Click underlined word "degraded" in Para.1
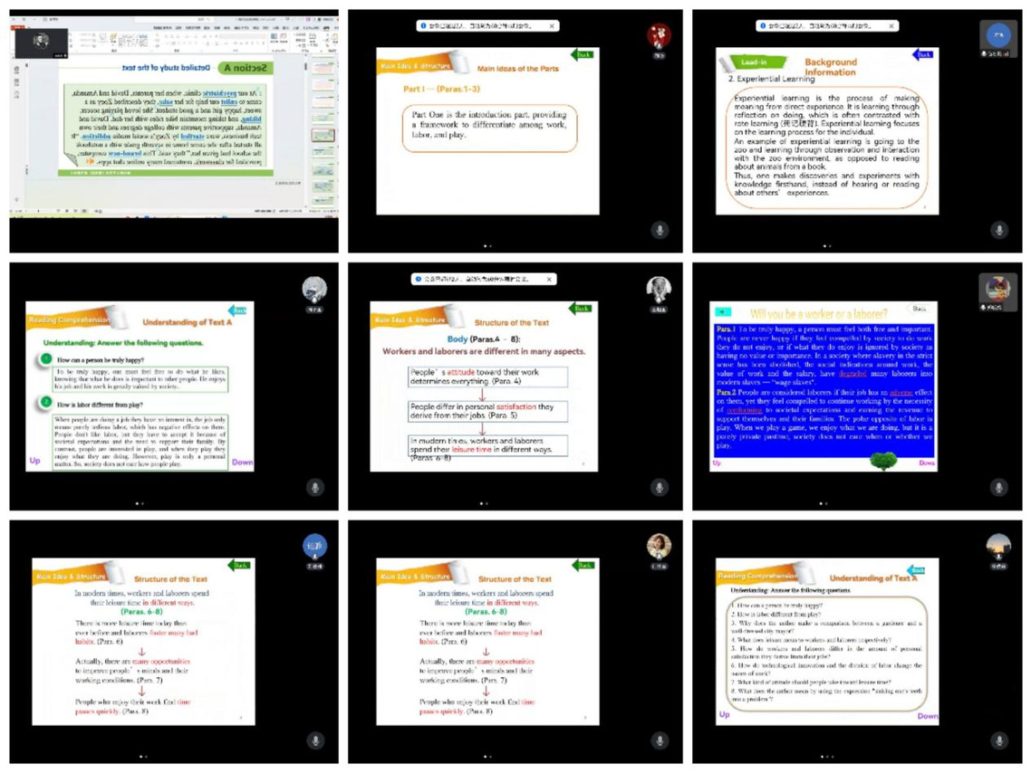Screen dimensions: 1031x773 click(x=853, y=373)
